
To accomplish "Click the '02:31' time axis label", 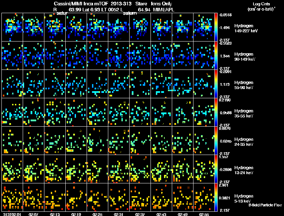I will pos(119,215).
